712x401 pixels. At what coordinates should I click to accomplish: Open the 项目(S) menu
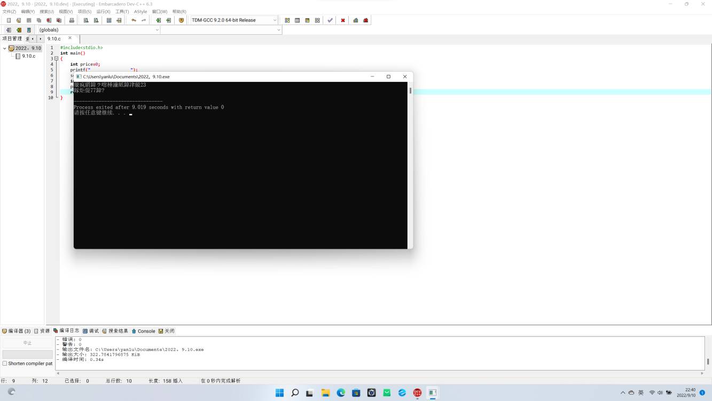pos(84,12)
